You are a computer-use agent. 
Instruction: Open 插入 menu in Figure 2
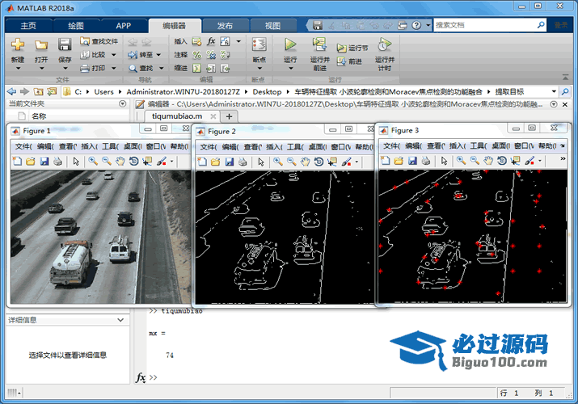click(274, 147)
